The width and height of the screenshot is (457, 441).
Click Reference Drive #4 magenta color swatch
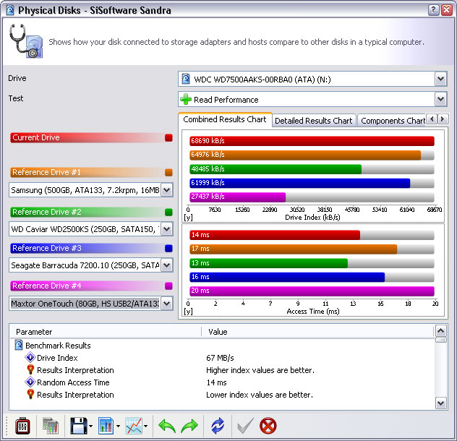pos(168,286)
